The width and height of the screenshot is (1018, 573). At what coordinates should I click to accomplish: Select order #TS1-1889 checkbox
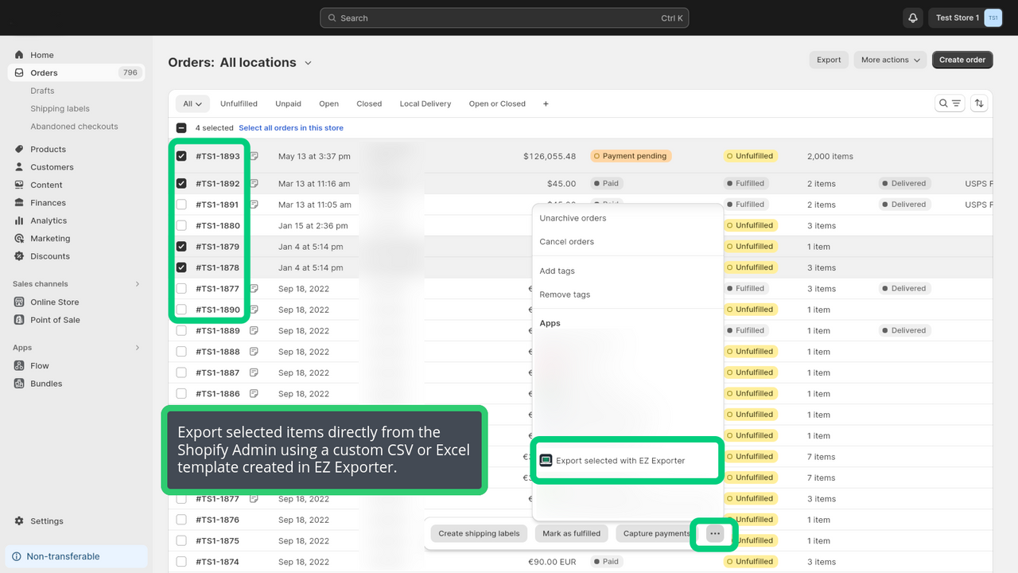pyautogui.click(x=181, y=330)
